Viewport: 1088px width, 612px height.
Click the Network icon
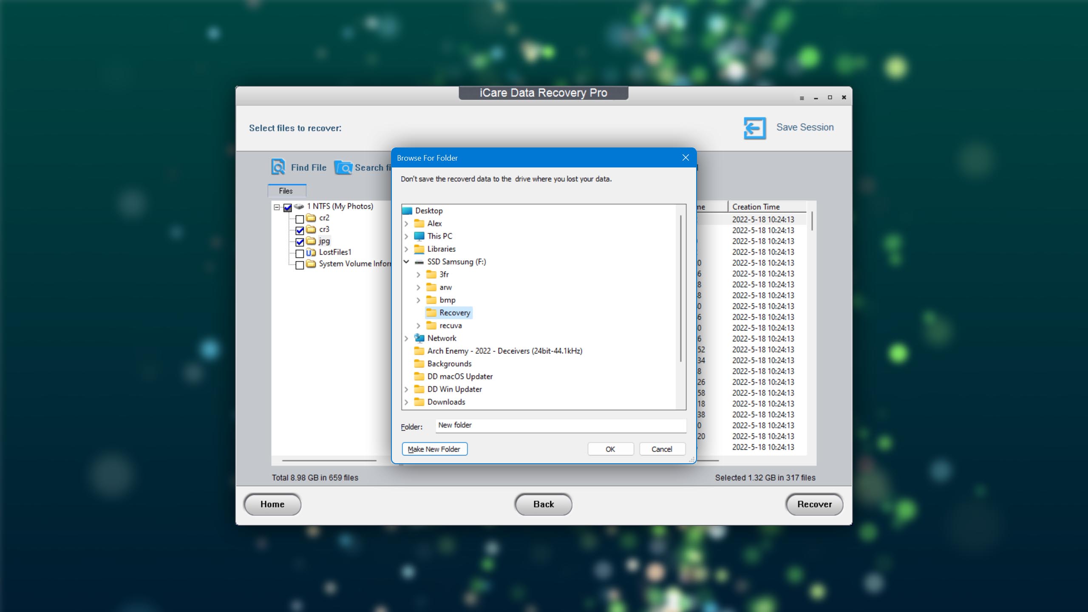point(419,338)
